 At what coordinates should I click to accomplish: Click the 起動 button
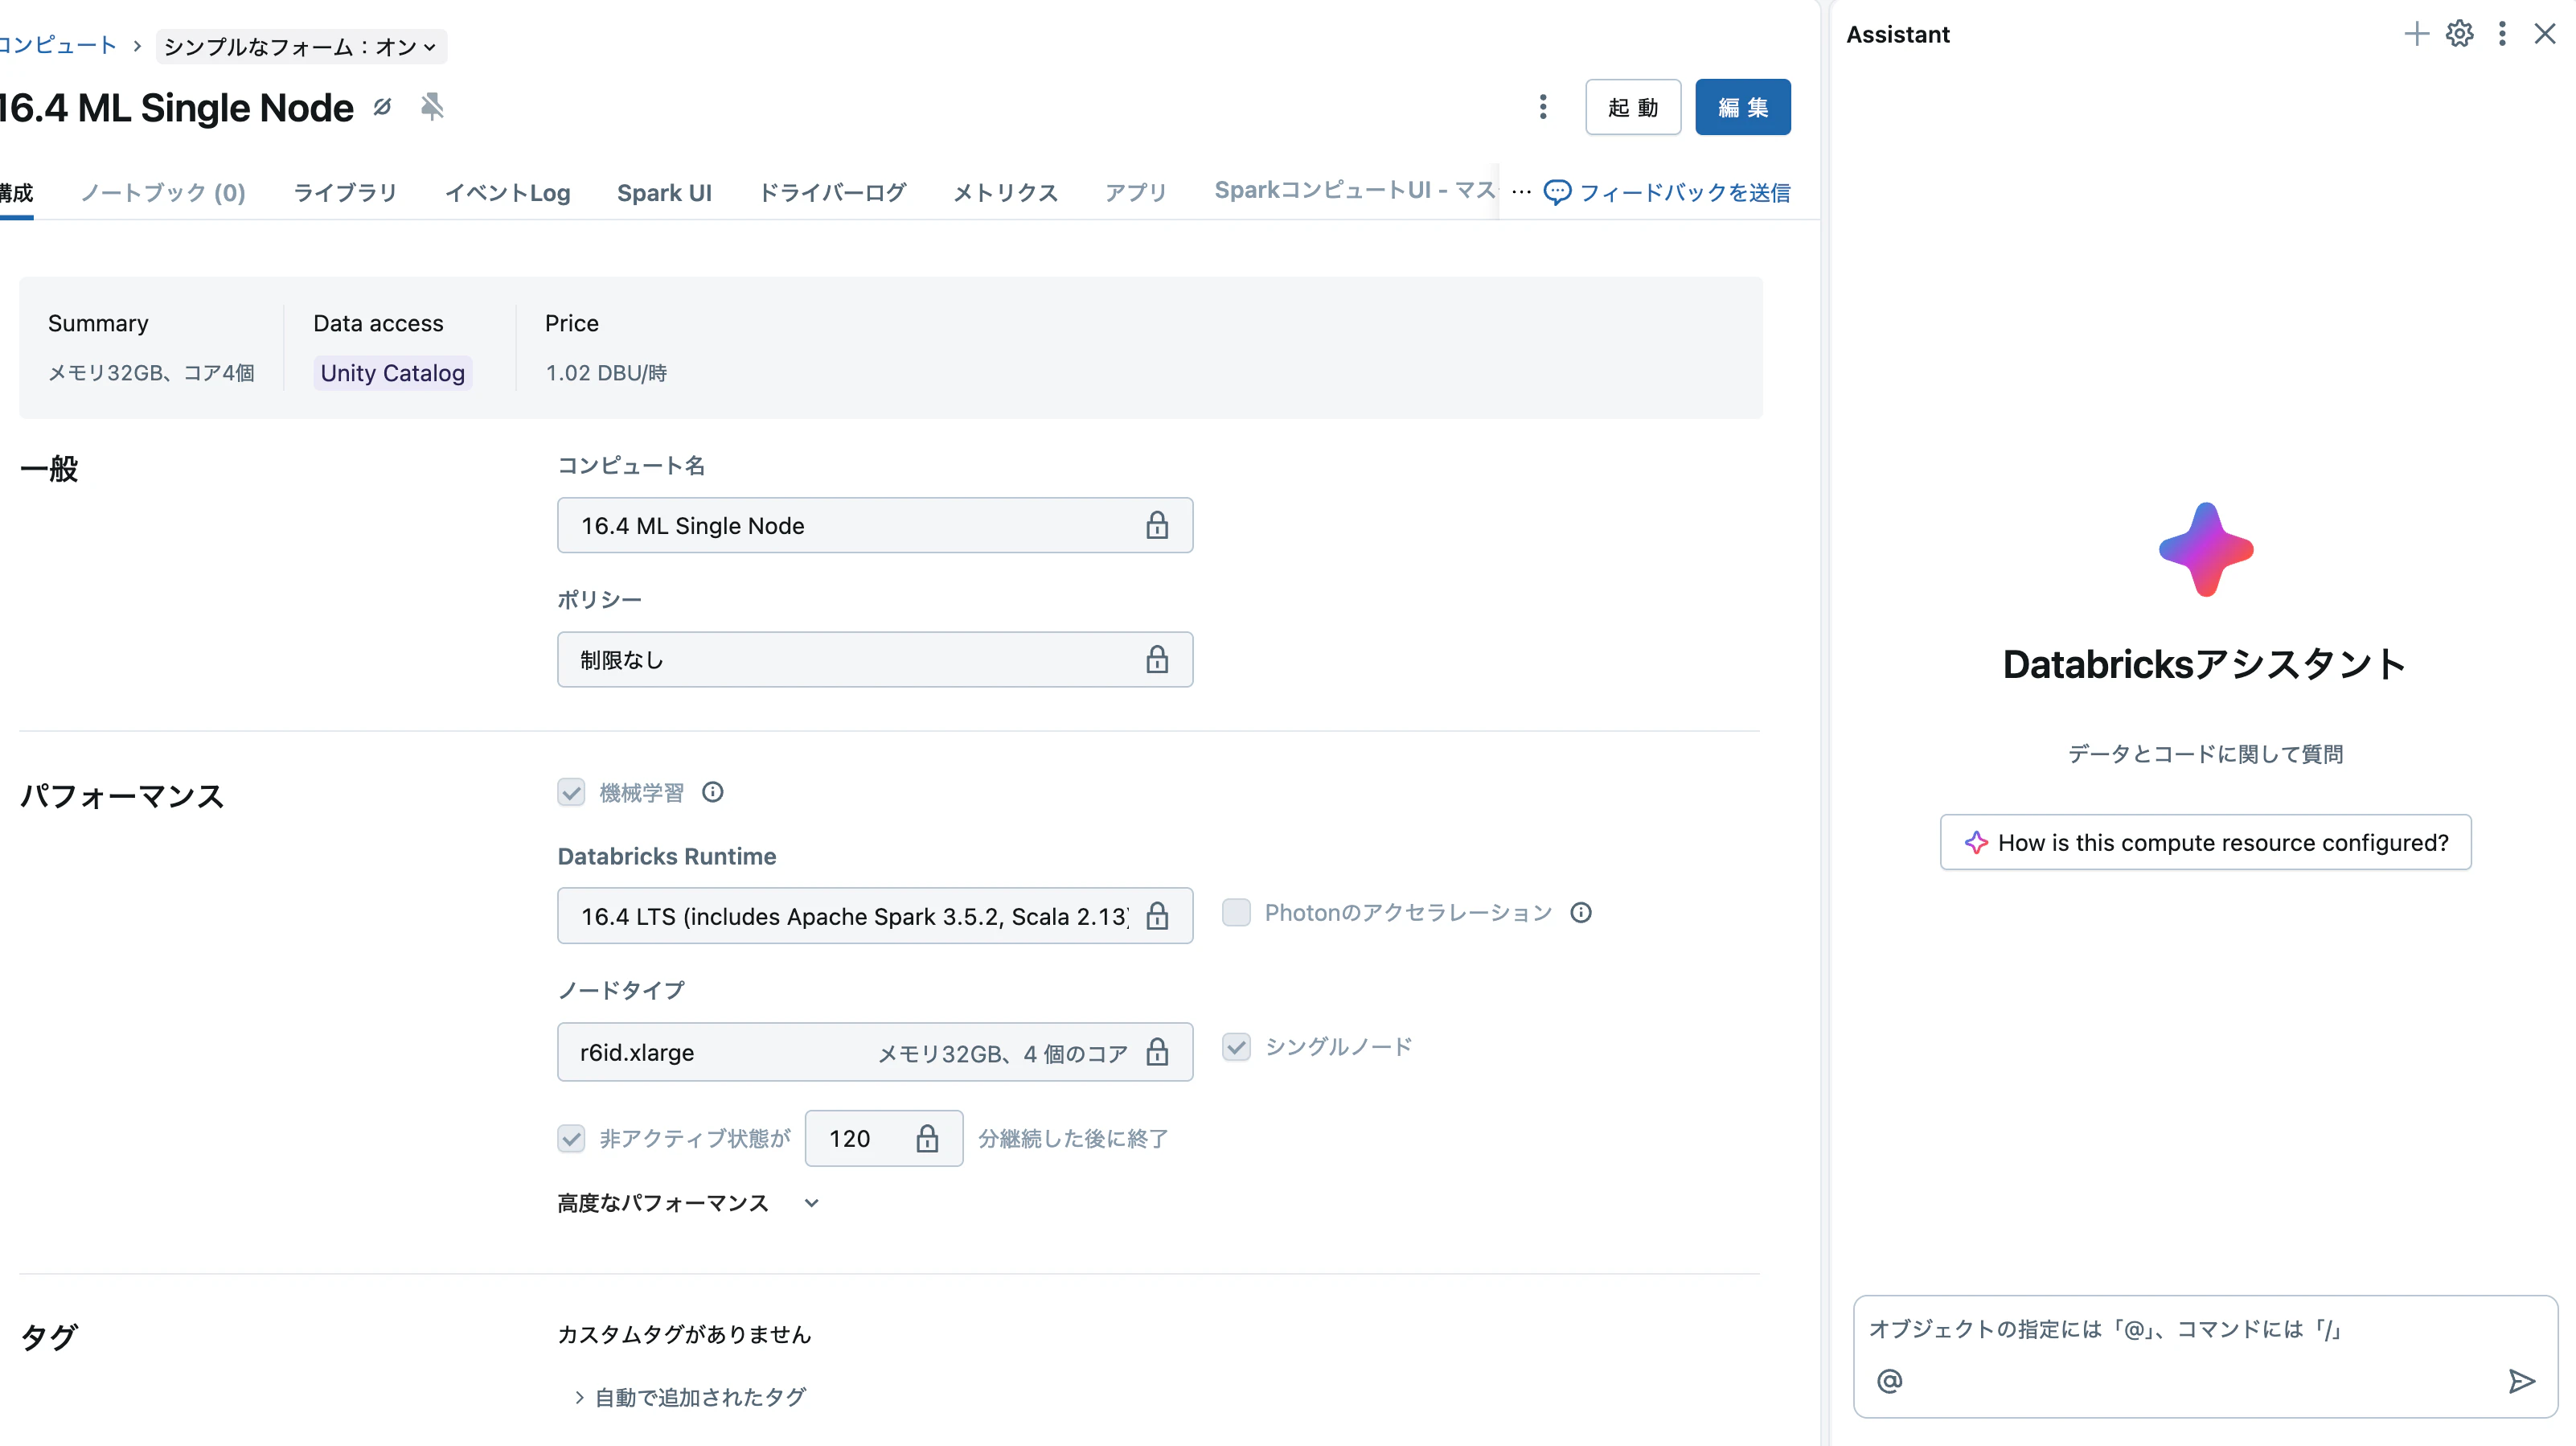1633,107
